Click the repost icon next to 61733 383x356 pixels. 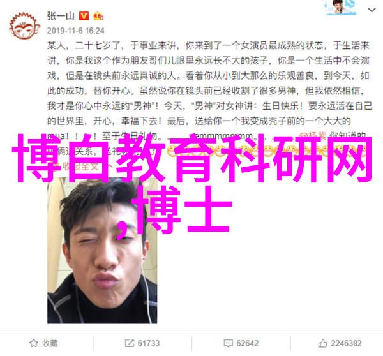(129, 343)
